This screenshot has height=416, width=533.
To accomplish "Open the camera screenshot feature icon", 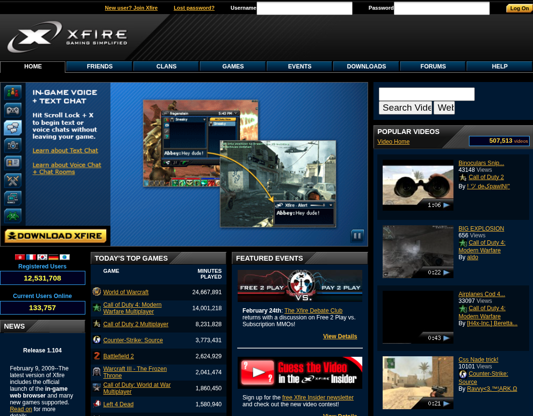I will point(13,145).
